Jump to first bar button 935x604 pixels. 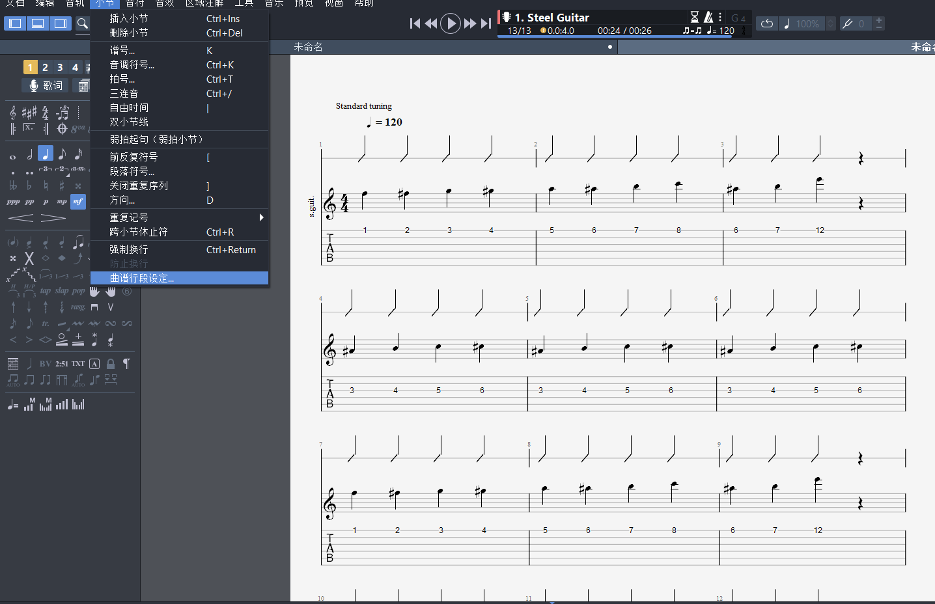(x=415, y=24)
